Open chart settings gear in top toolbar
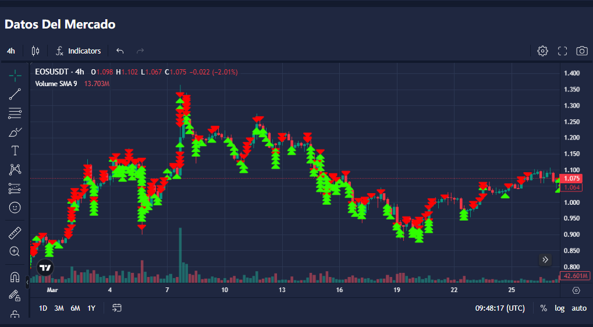The width and height of the screenshot is (593, 327). 542,51
